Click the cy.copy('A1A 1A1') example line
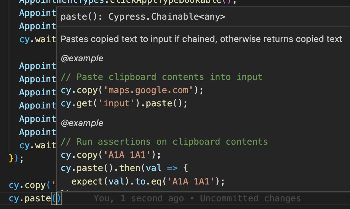 tap(111, 155)
